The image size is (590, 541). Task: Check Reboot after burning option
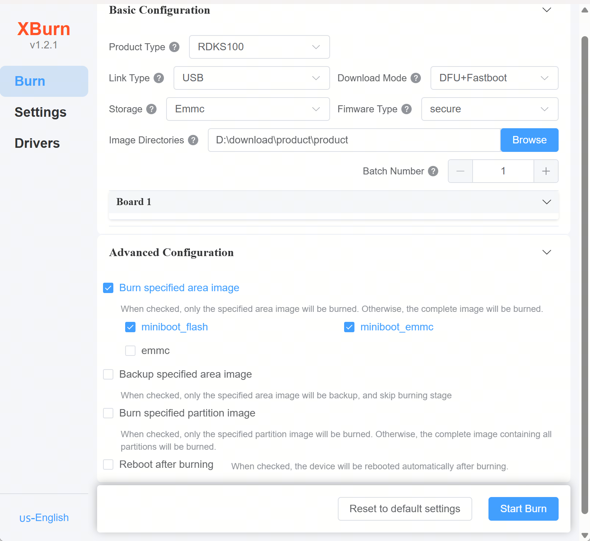tap(108, 465)
